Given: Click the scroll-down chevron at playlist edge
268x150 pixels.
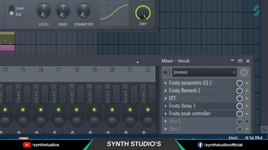Looking at the screenshot, I should pos(264,130).
